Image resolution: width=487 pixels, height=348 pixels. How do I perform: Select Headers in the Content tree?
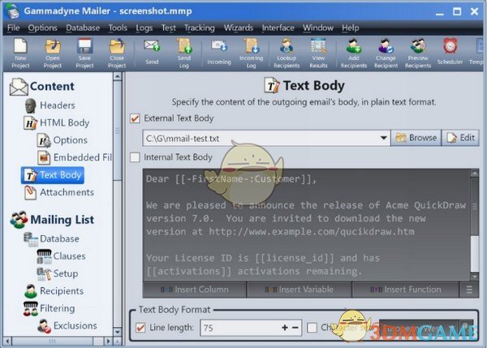click(50, 105)
